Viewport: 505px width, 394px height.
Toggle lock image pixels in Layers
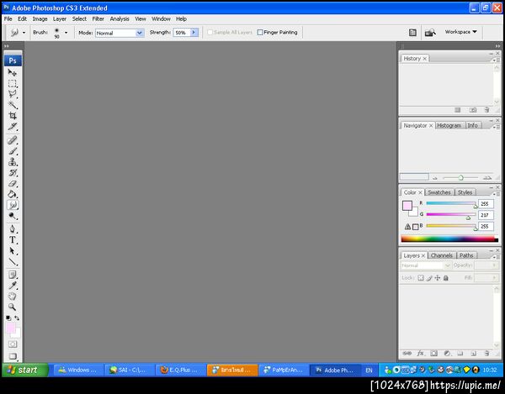click(x=429, y=278)
